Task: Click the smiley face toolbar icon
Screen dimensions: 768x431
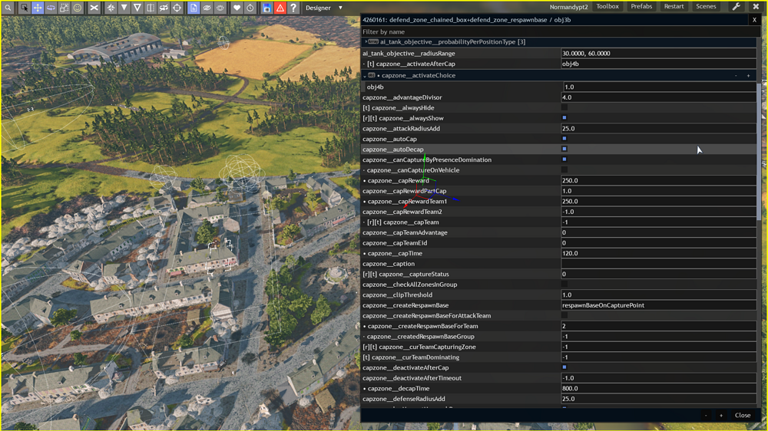Action: 78,8
